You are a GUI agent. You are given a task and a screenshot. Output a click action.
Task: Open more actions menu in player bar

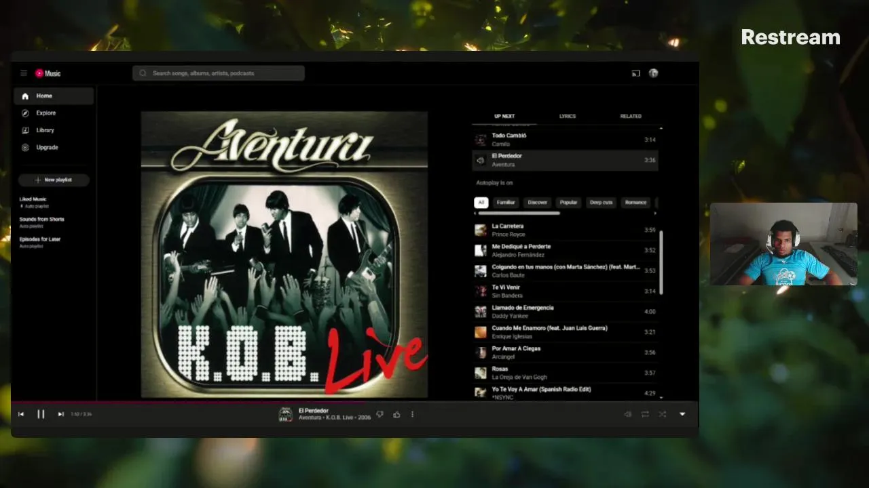point(412,414)
